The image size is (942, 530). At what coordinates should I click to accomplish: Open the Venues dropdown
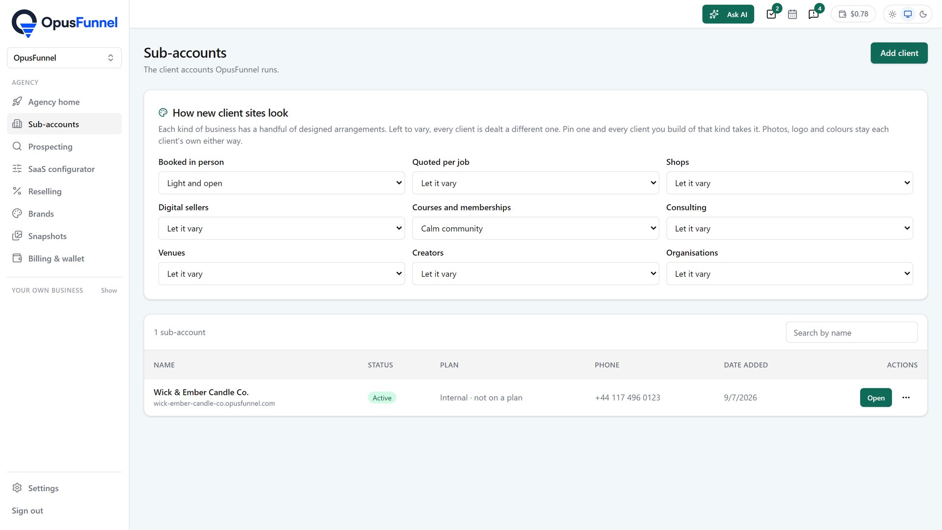(x=281, y=274)
